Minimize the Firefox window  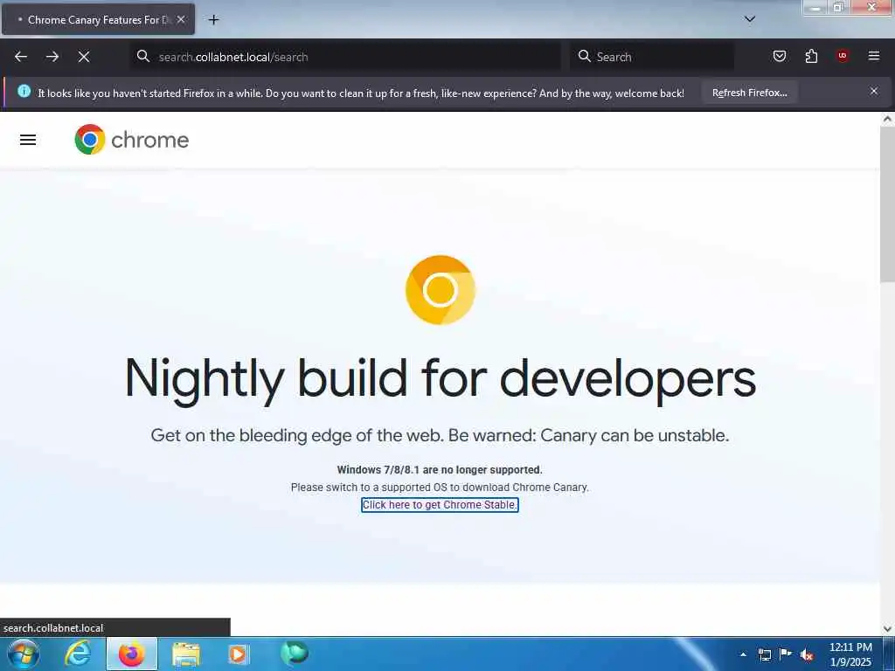click(x=815, y=7)
